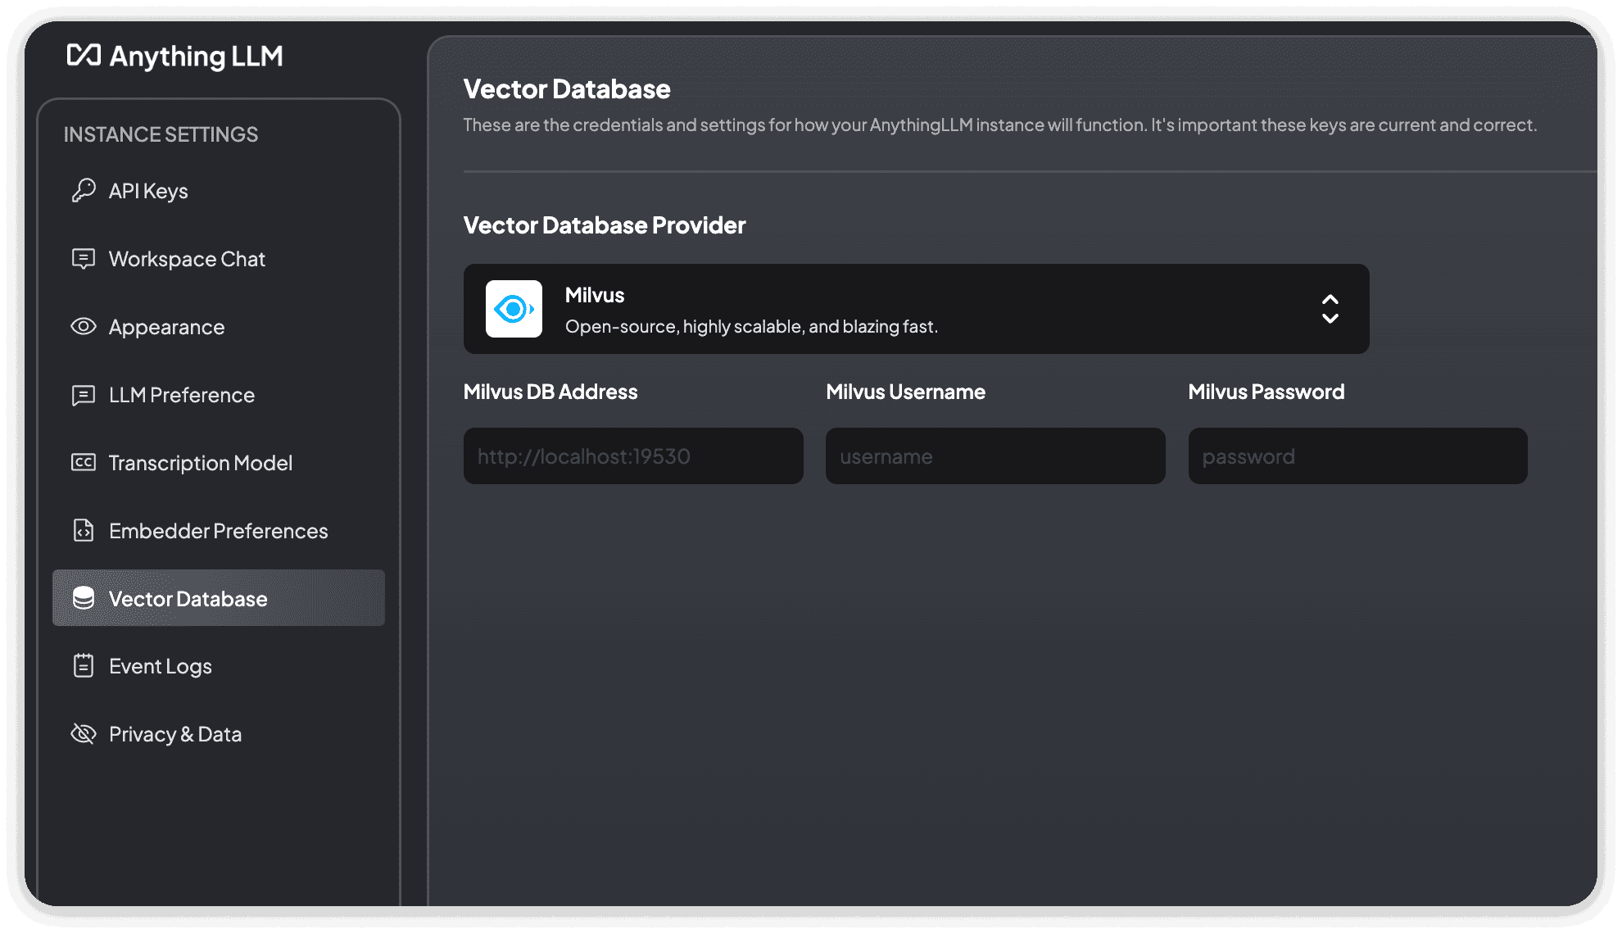Click the LLM Preference chat icon
Image resolution: width=1622 pixels, height=934 pixels.
(x=84, y=395)
